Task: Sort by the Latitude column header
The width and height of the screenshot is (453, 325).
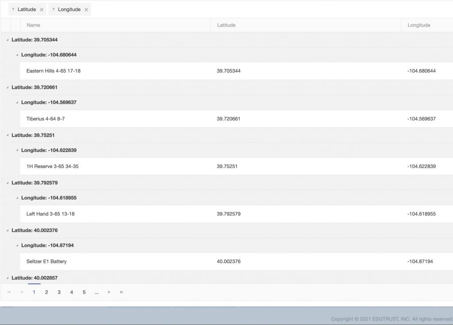Action: pyautogui.click(x=306, y=25)
